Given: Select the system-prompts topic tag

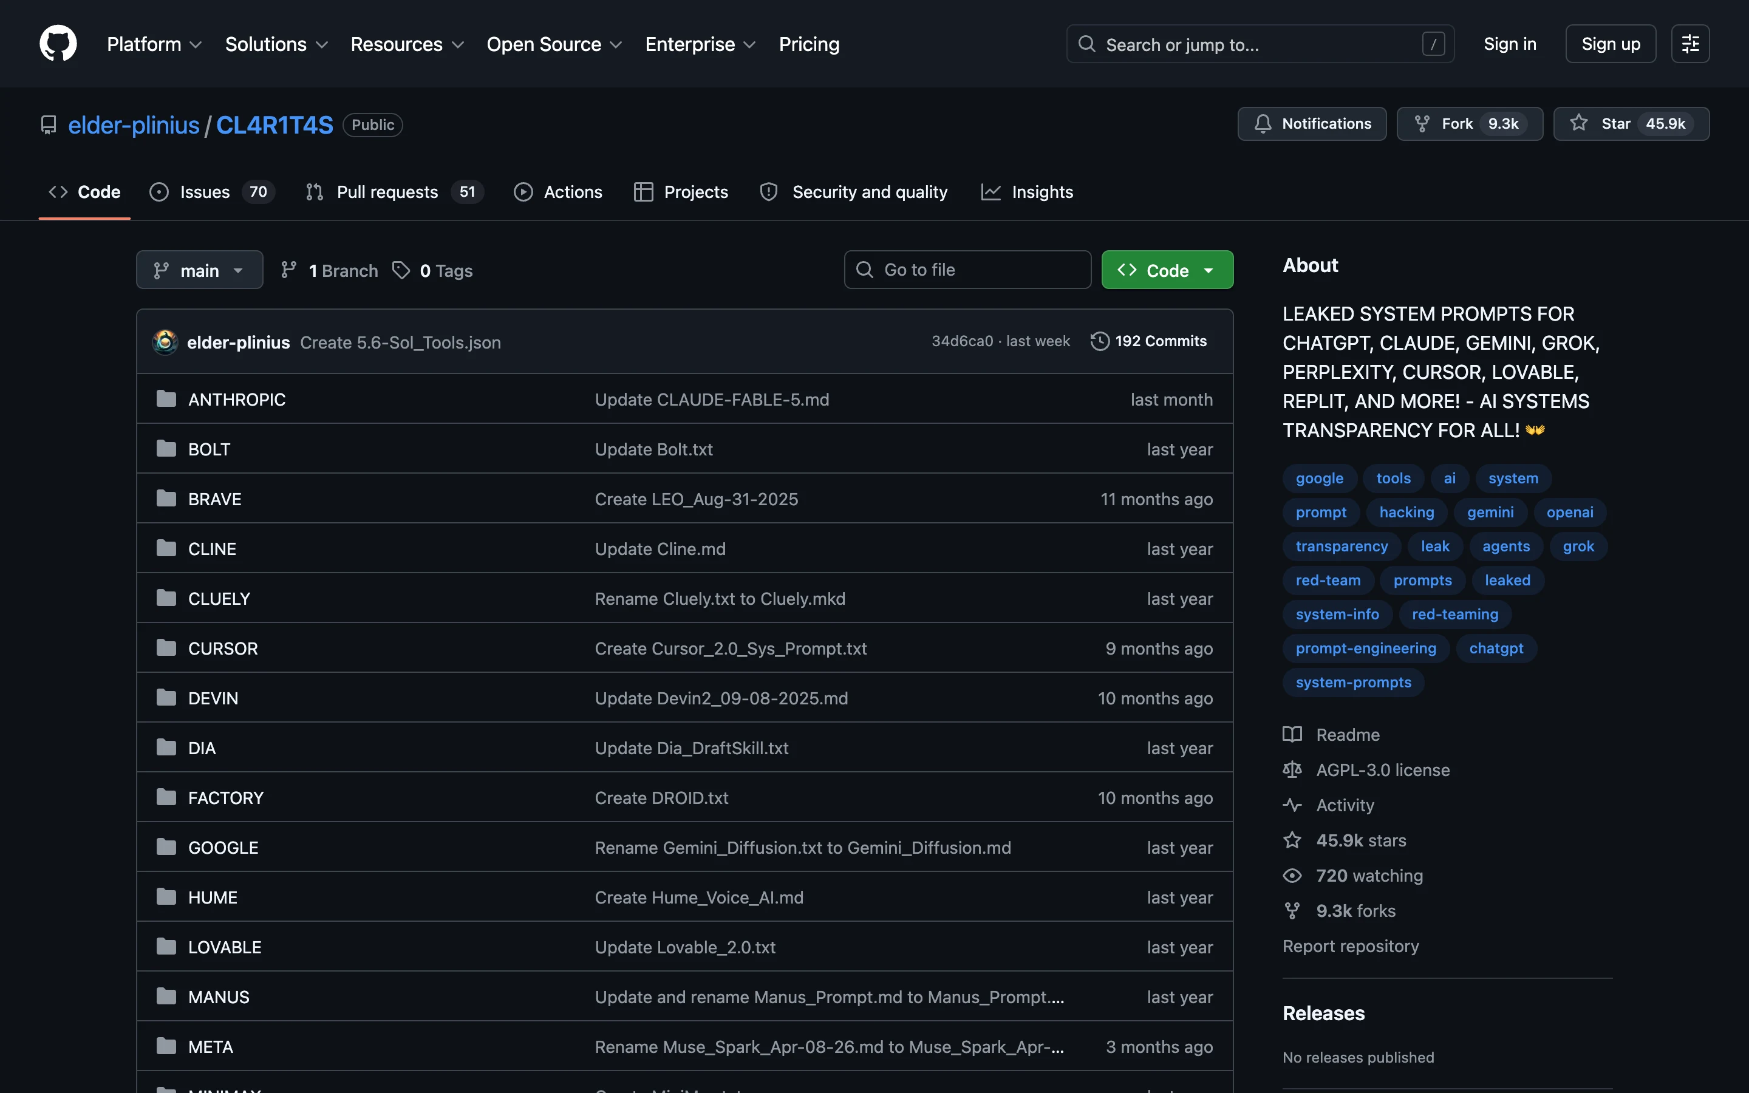Looking at the screenshot, I should point(1353,682).
